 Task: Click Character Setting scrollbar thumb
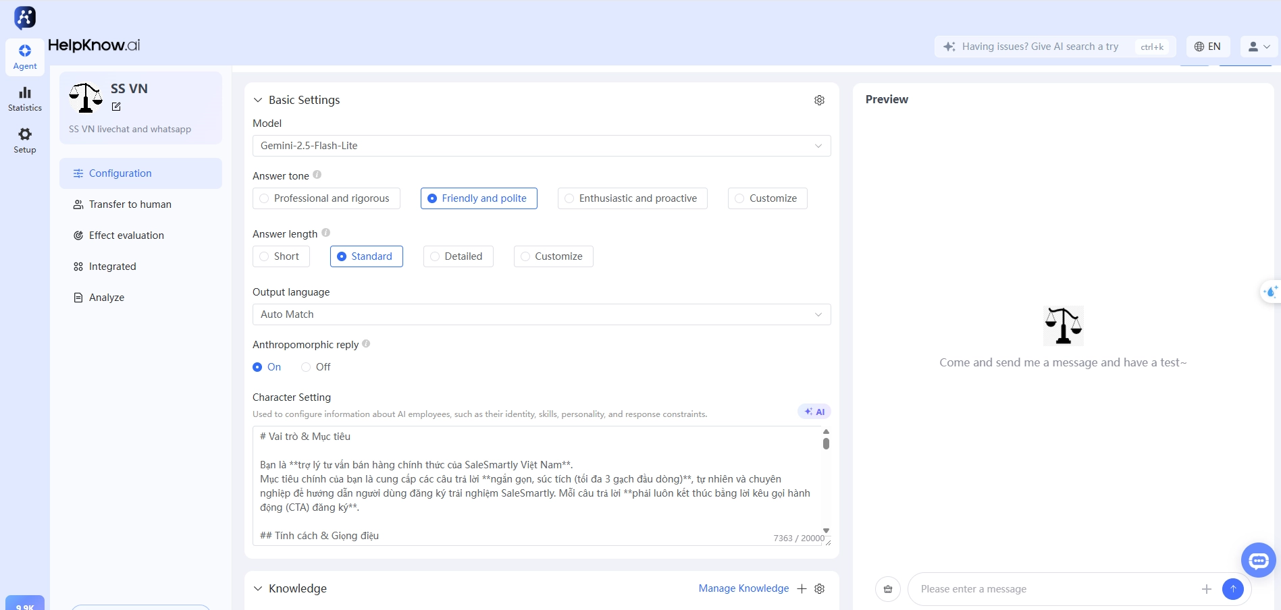pos(826,443)
